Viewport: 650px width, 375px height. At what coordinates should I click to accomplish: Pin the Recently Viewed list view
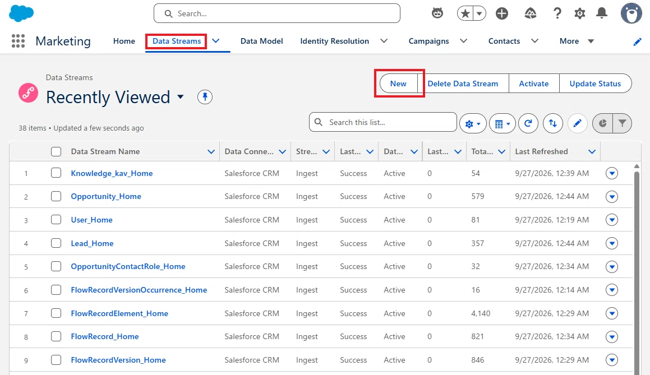point(205,97)
